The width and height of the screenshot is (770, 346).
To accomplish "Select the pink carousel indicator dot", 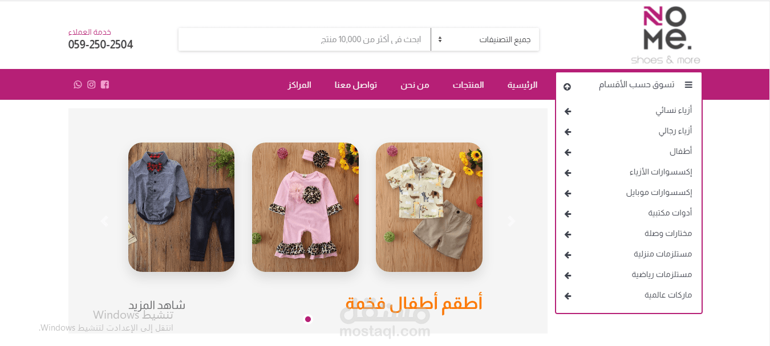I will coord(308,319).
